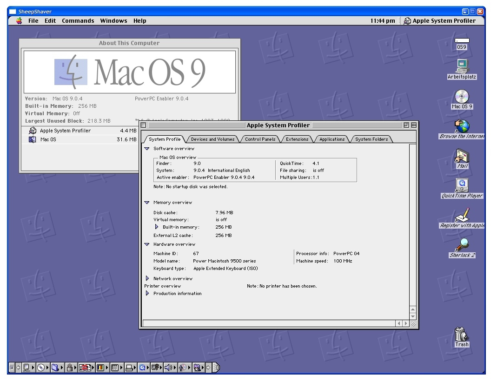Click the Remote Access module in Control Strip

(x=157, y=368)
